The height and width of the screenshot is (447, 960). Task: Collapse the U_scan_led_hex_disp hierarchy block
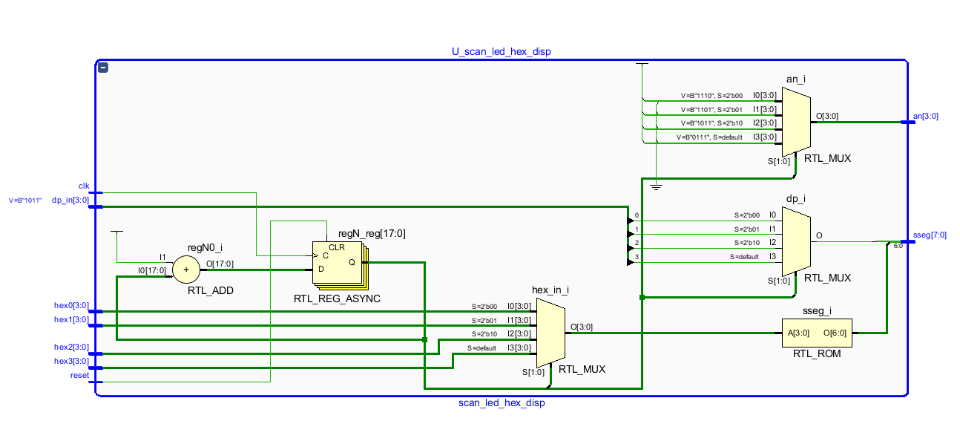click(x=103, y=68)
